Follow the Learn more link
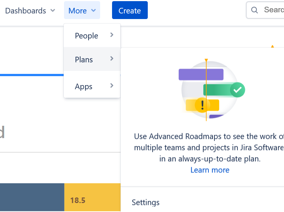This screenshot has height=212, width=284. 210,170
